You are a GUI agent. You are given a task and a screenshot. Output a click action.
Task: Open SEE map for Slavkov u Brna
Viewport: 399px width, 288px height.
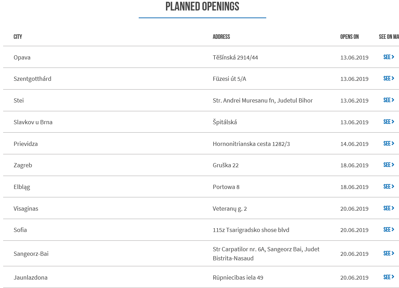click(389, 122)
